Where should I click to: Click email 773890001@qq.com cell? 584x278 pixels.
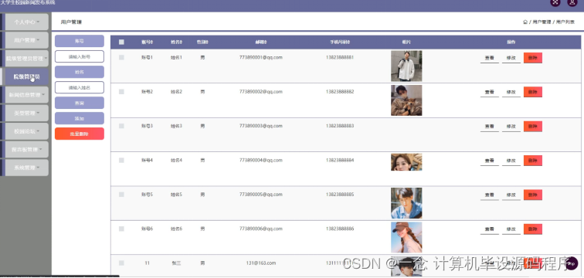261,57
